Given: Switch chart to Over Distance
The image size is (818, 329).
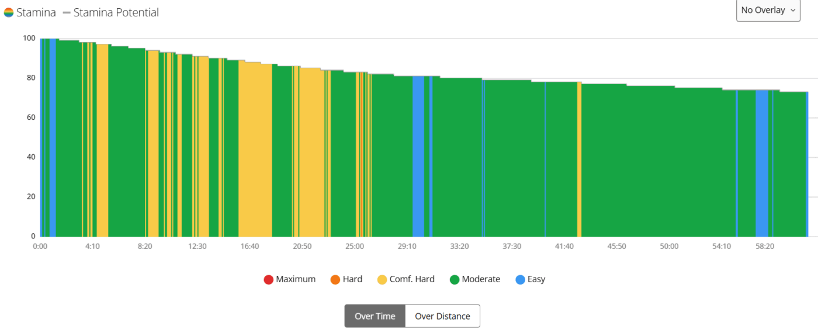Looking at the screenshot, I should tap(442, 316).
